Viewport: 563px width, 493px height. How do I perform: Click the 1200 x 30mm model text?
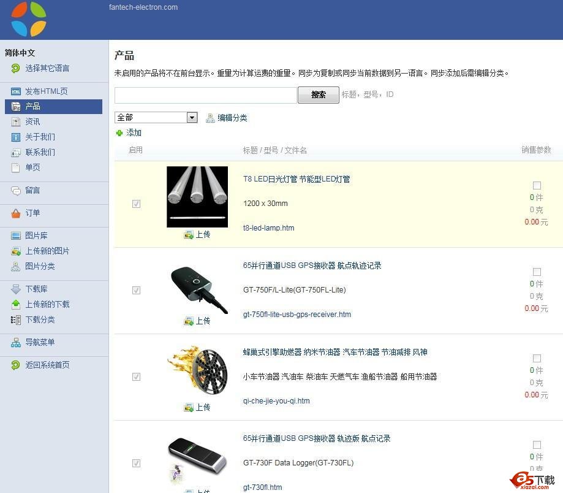[265, 204]
